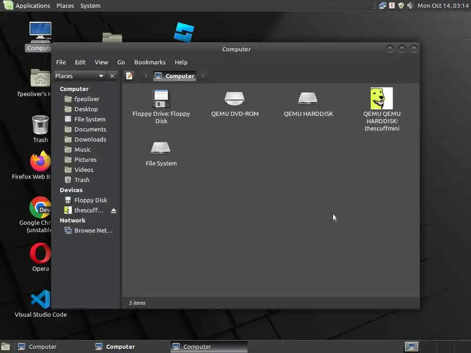The image size is (471, 353).
Task: Click the Google Chrome unstable desktop icon
Action: click(40, 207)
